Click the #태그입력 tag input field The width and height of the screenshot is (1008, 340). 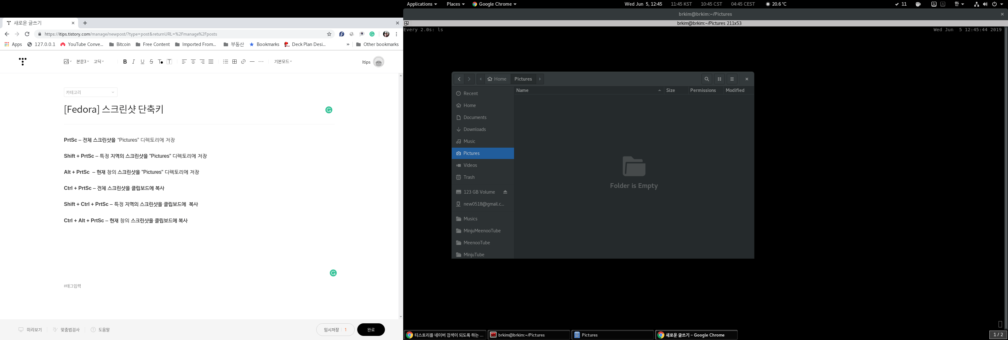click(73, 286)
